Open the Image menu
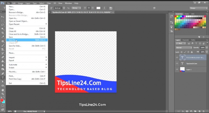 click(20, 3)
